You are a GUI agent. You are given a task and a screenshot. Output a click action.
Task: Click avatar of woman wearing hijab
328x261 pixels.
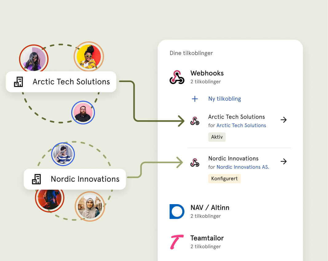(90, 206)
